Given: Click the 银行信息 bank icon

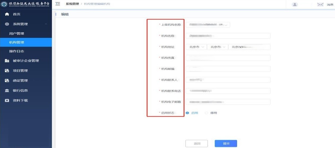Looking at the screenshot, I should 7,91.
